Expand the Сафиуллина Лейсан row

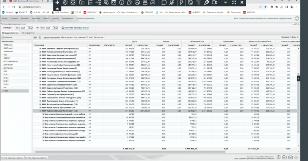pyautogui.click(x=40, y=98)
